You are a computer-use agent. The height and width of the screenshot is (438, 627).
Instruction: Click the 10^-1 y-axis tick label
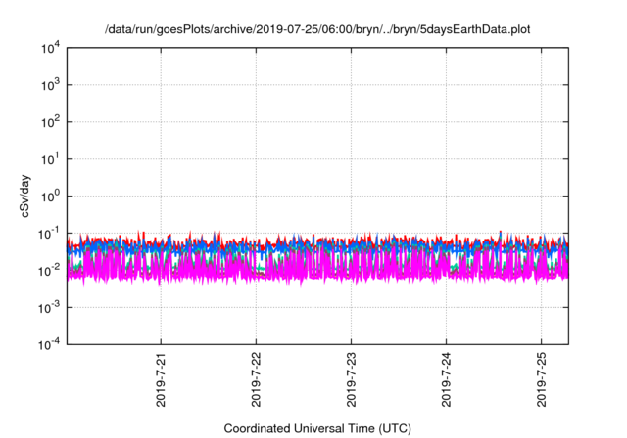49,234
